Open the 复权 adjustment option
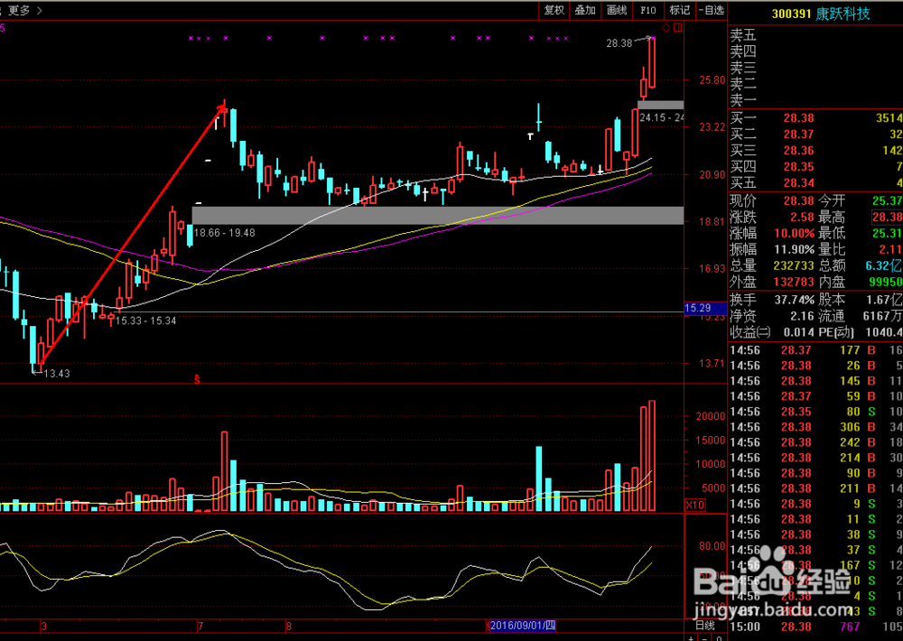 tap(554, 10)
